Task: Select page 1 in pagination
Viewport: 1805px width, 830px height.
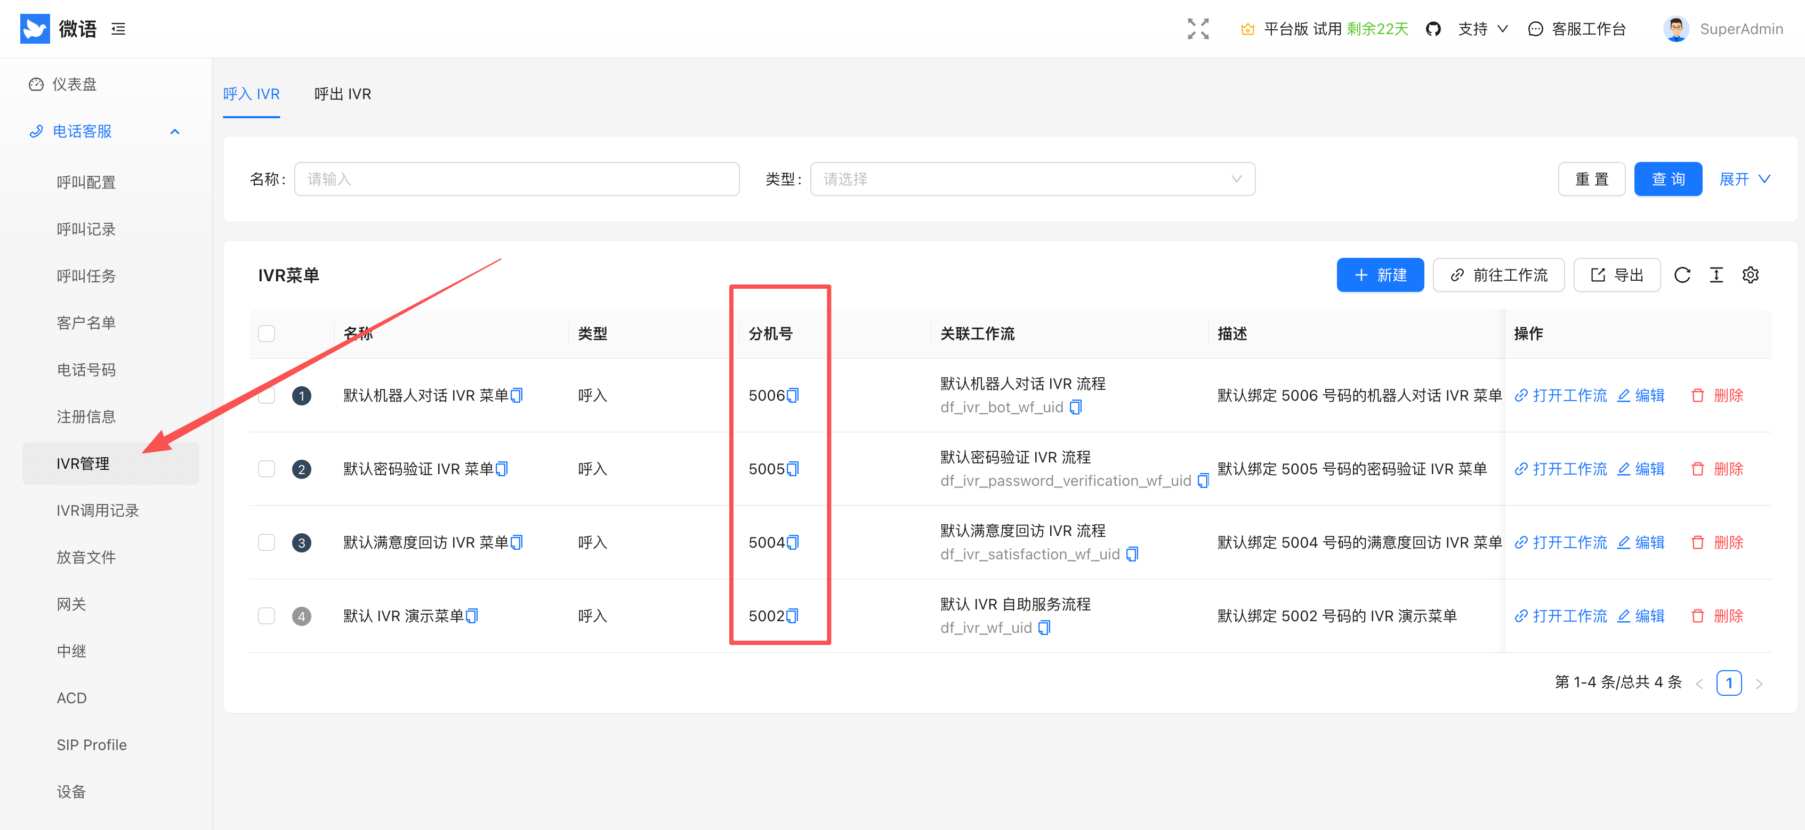Action: tap(1729, 683)
